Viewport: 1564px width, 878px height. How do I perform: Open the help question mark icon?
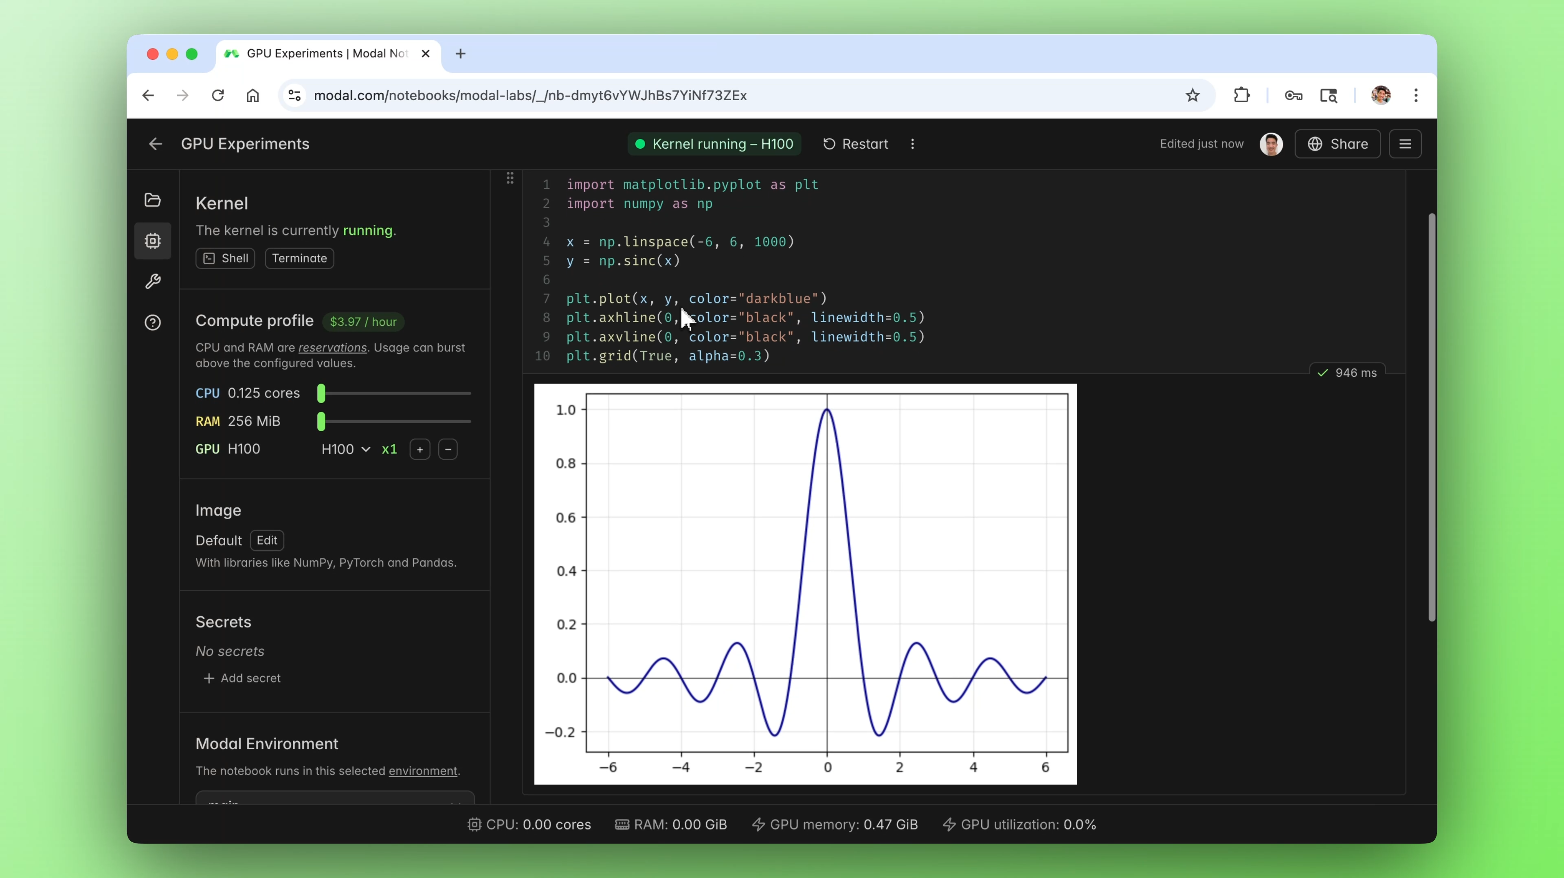point(152,323)
